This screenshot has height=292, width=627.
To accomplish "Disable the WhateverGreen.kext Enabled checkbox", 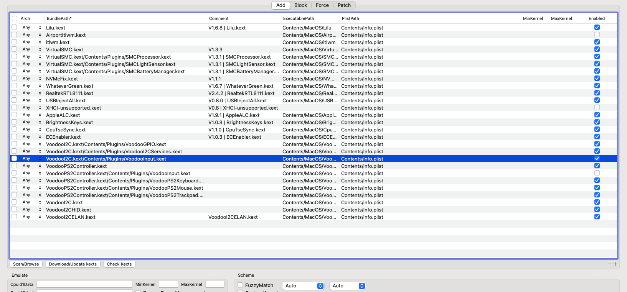I will click(597, 86).
